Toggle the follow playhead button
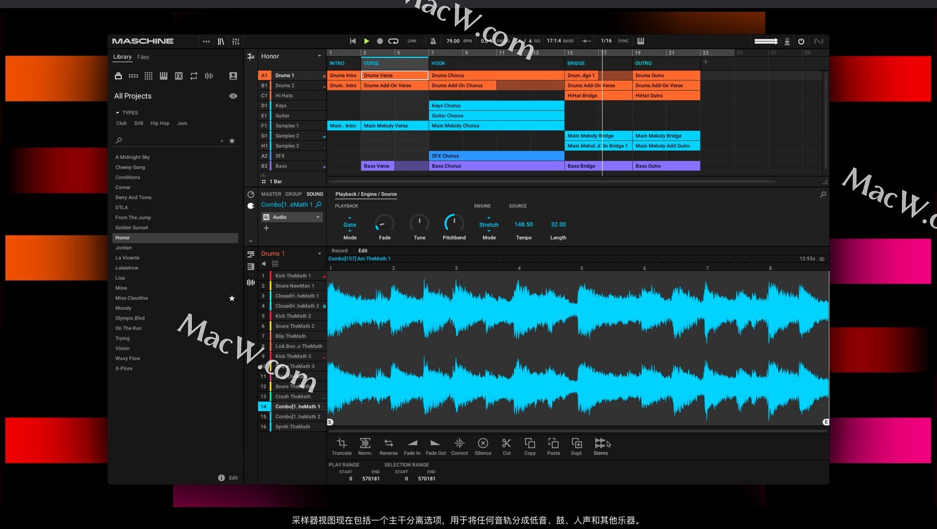Viewport: 937px width, 529px height. click(x=586, y=41)
